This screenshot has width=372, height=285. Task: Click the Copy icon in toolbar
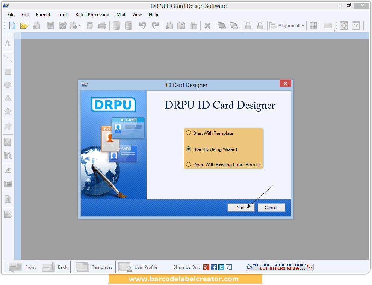coord(181,26)
